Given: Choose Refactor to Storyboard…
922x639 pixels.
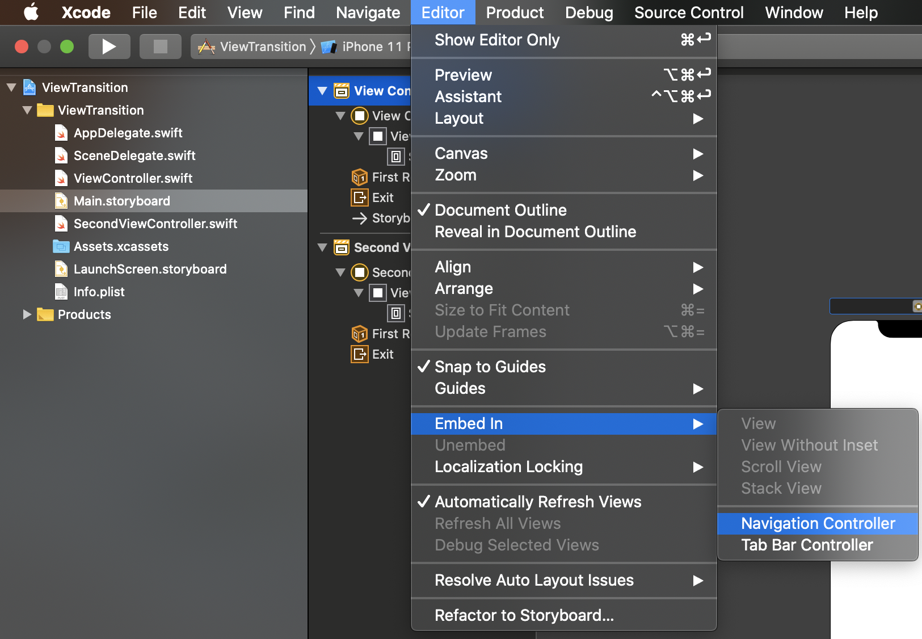Looking at the screenshot, I should coord(564,615).
